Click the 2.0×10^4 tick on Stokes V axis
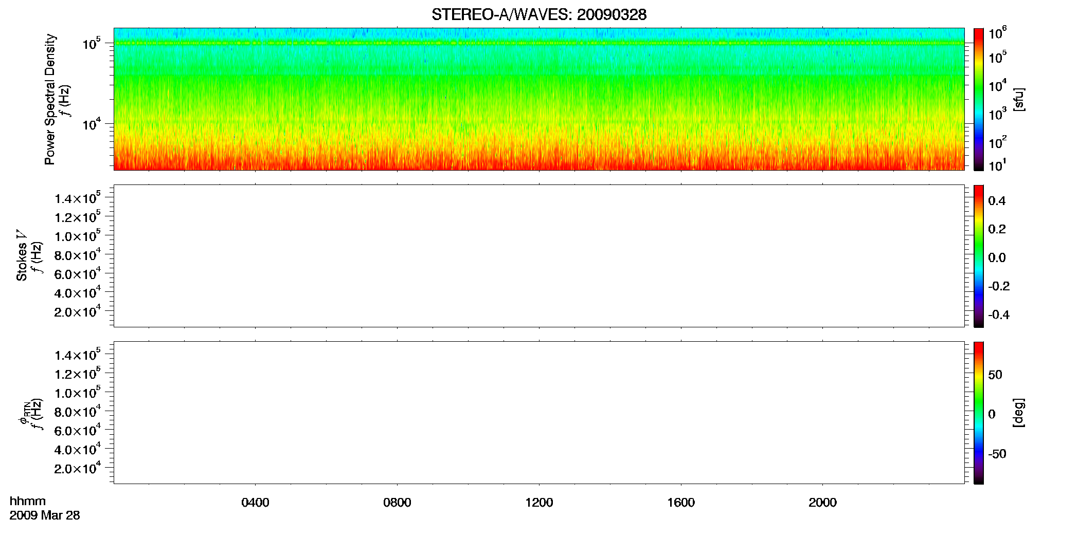 (x=78, y=311)
